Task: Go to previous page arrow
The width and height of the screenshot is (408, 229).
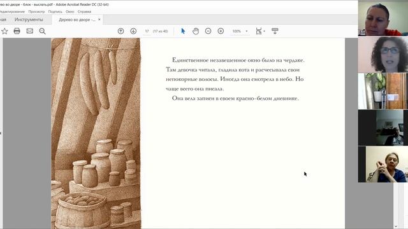Action: pyautogui.click(x=120, y=31)
